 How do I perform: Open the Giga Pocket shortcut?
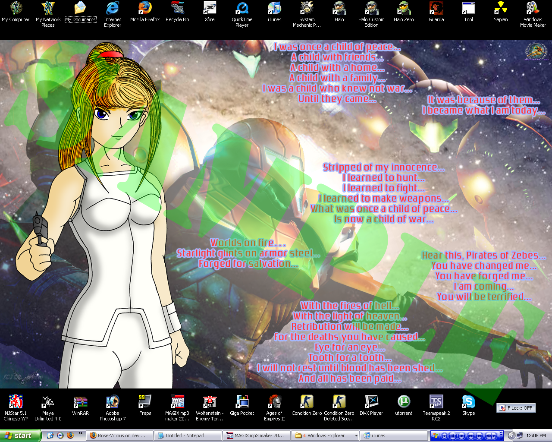(x=242, y=405)
